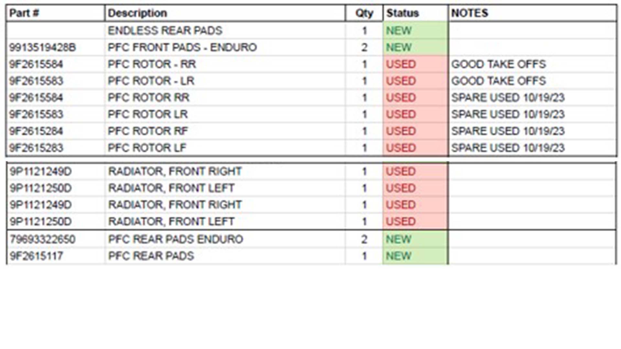This screenshot has height=349, width=621.
Task: Click the first 9P1121249D part number cell
Action: pos(55,171)
